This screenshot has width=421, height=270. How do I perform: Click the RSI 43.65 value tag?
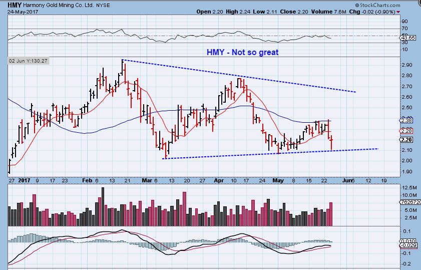tap(408, 39)
